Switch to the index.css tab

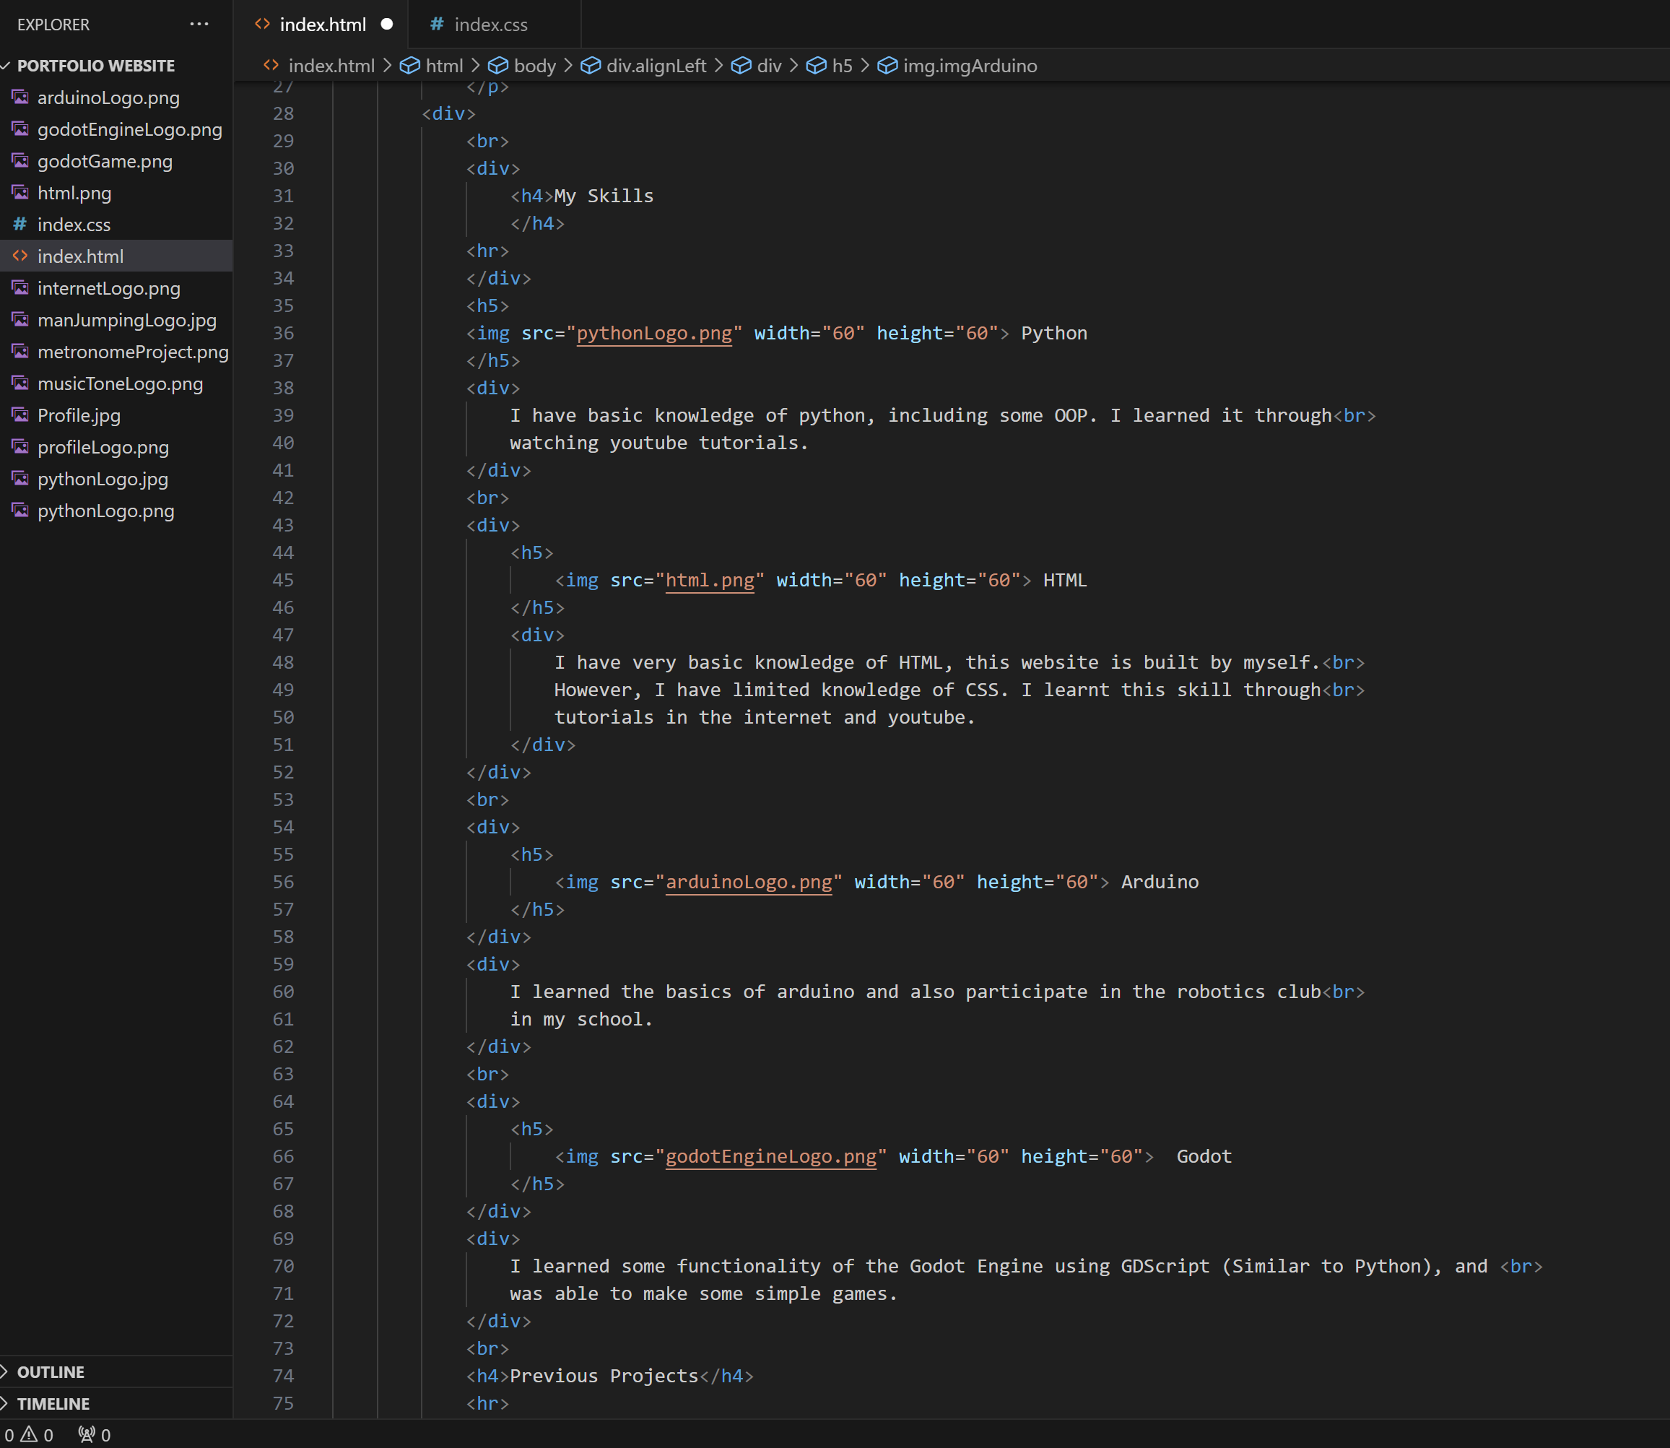pos(490,25)
